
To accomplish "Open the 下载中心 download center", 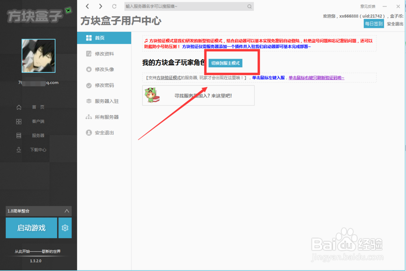I will click(x=38, y=150).
